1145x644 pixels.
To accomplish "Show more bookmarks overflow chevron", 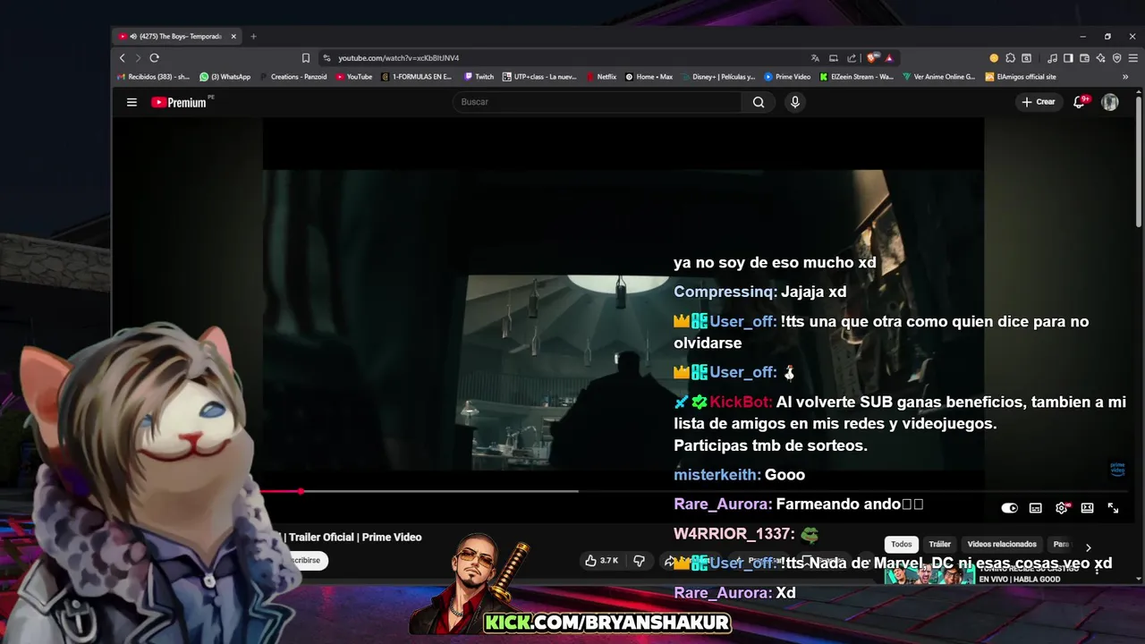I will [1125, 77].
